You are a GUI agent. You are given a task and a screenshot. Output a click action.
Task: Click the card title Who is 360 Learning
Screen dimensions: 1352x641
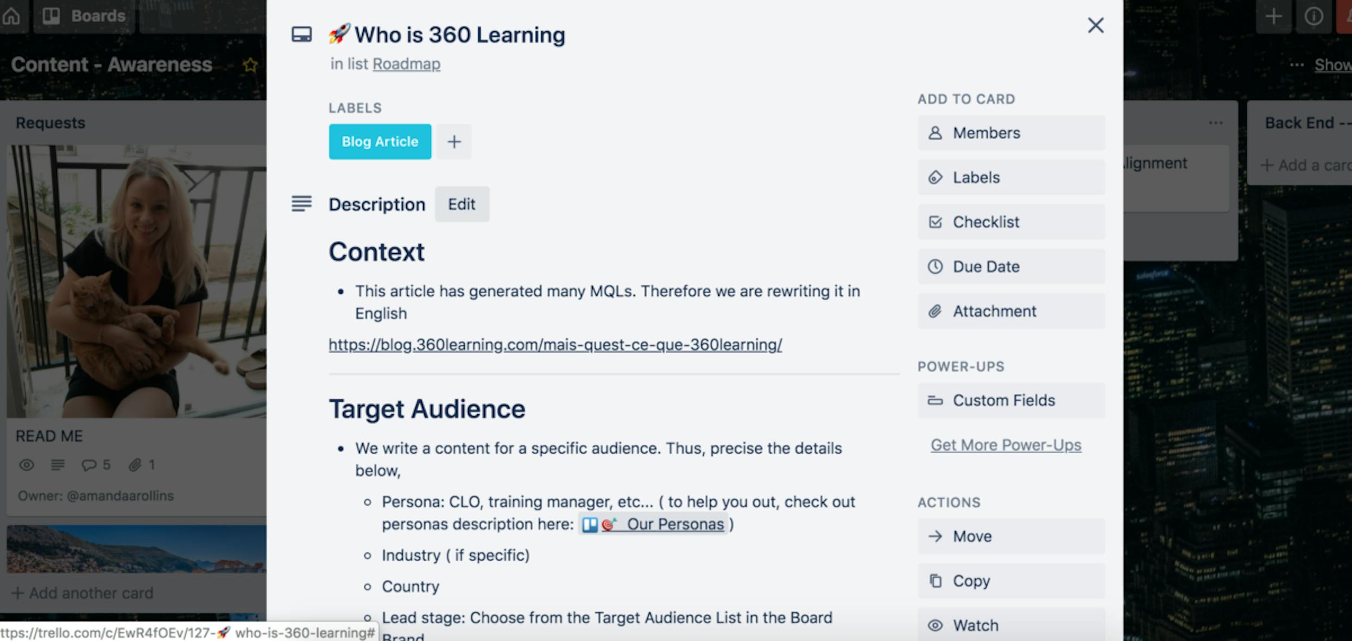pyautogui.click(x=459, y=35)
